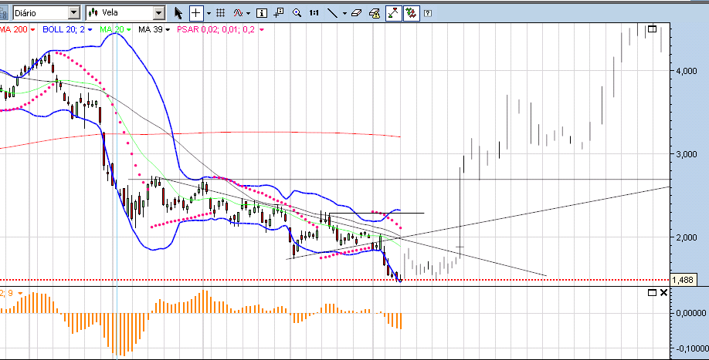Maximize the main price chart pane
This screenshot has height=360, width=709.
652,29
